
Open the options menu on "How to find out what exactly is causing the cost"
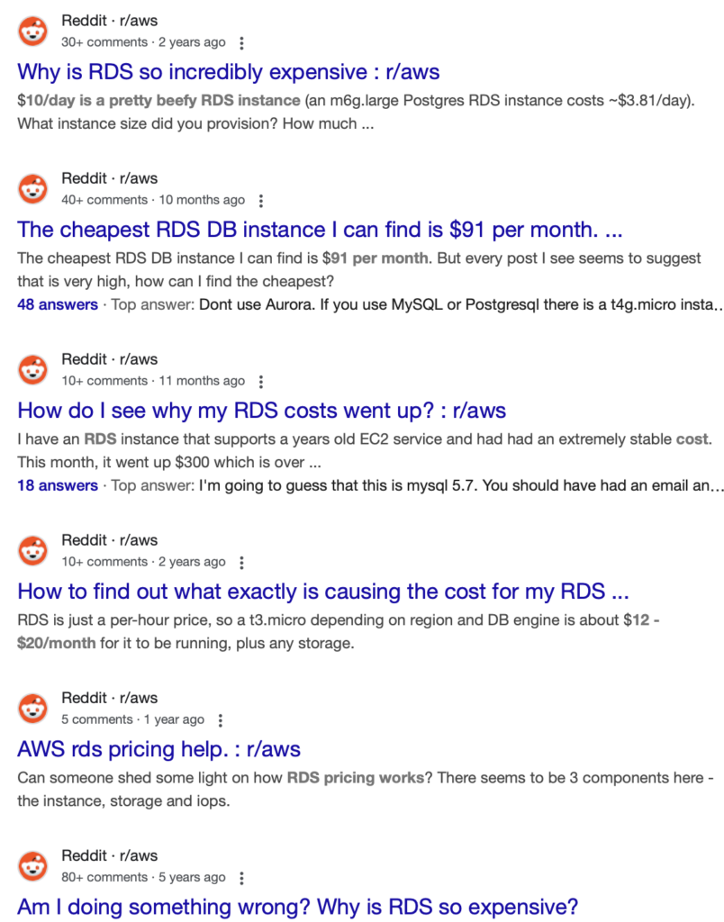click(241, 561)
